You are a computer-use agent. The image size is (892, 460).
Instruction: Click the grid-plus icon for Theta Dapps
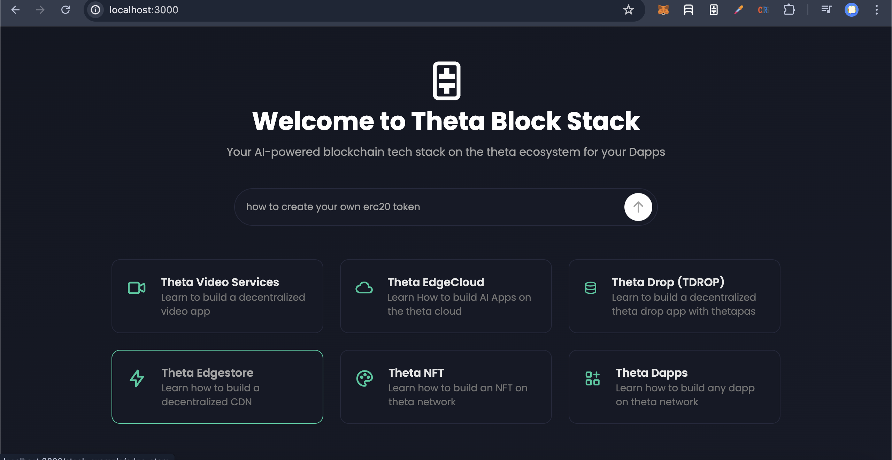[592, 378]
